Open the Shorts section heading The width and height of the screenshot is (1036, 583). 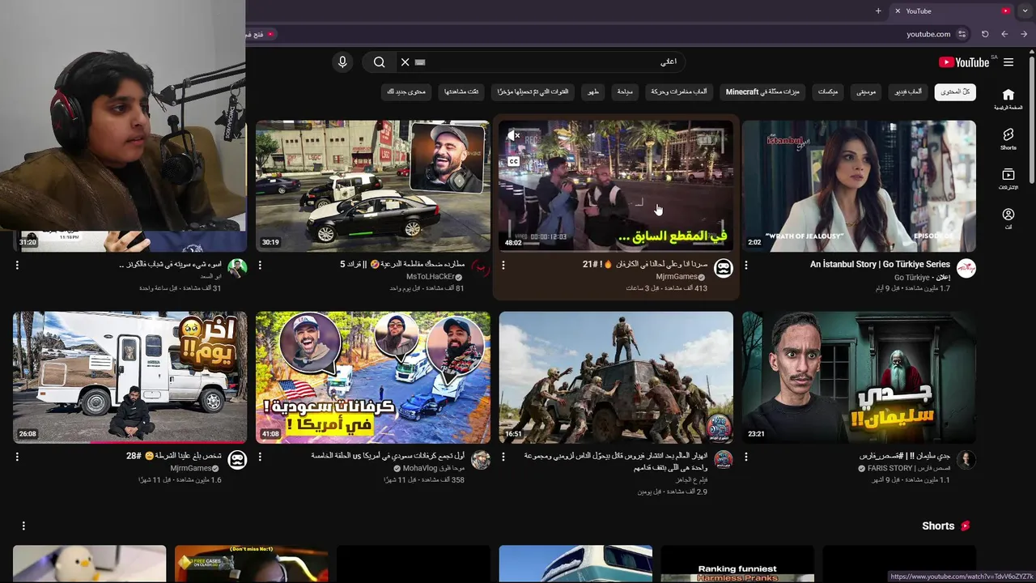pyautogui.click(x=938, y=526)
